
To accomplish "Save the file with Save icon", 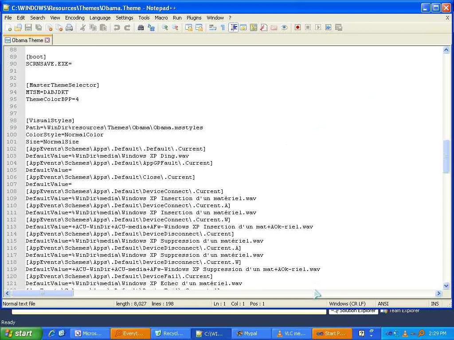I will (x=28, y=27).
